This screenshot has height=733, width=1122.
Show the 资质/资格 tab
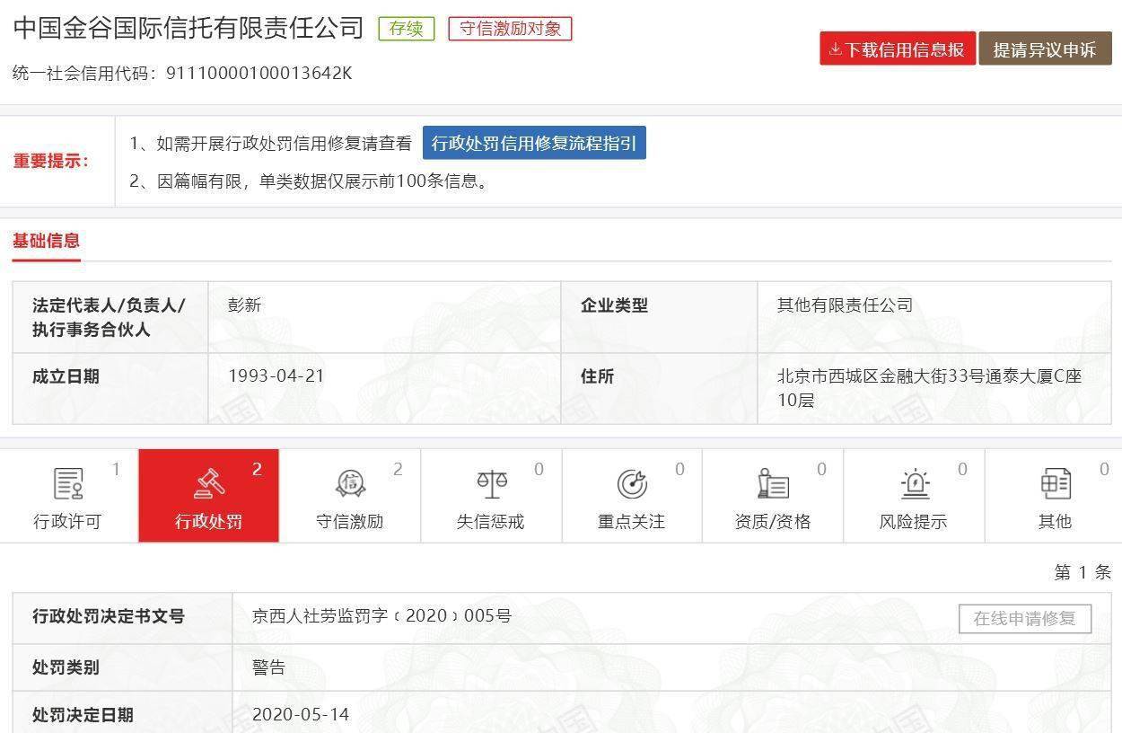(773, 496)
